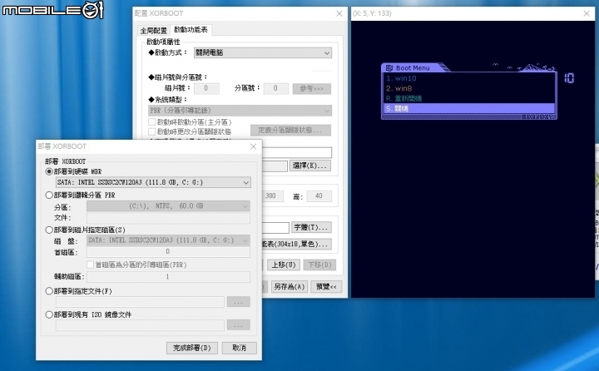Click the 選擇(K)... button
The image size is (599, 371).
point(309,166)
